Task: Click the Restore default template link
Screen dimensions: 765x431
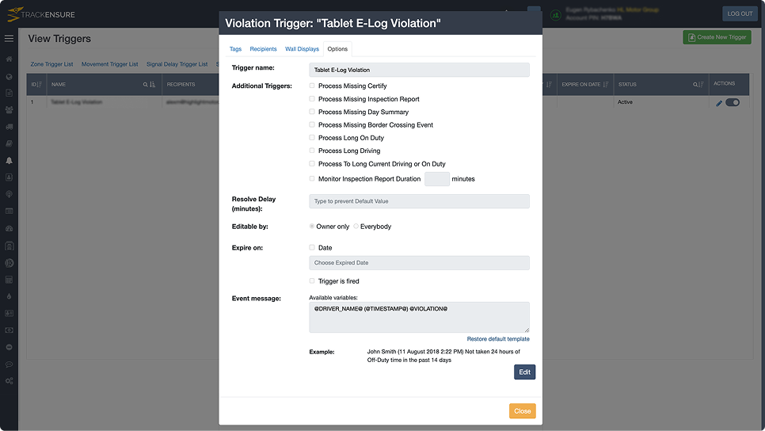Action: click(498, 339)
